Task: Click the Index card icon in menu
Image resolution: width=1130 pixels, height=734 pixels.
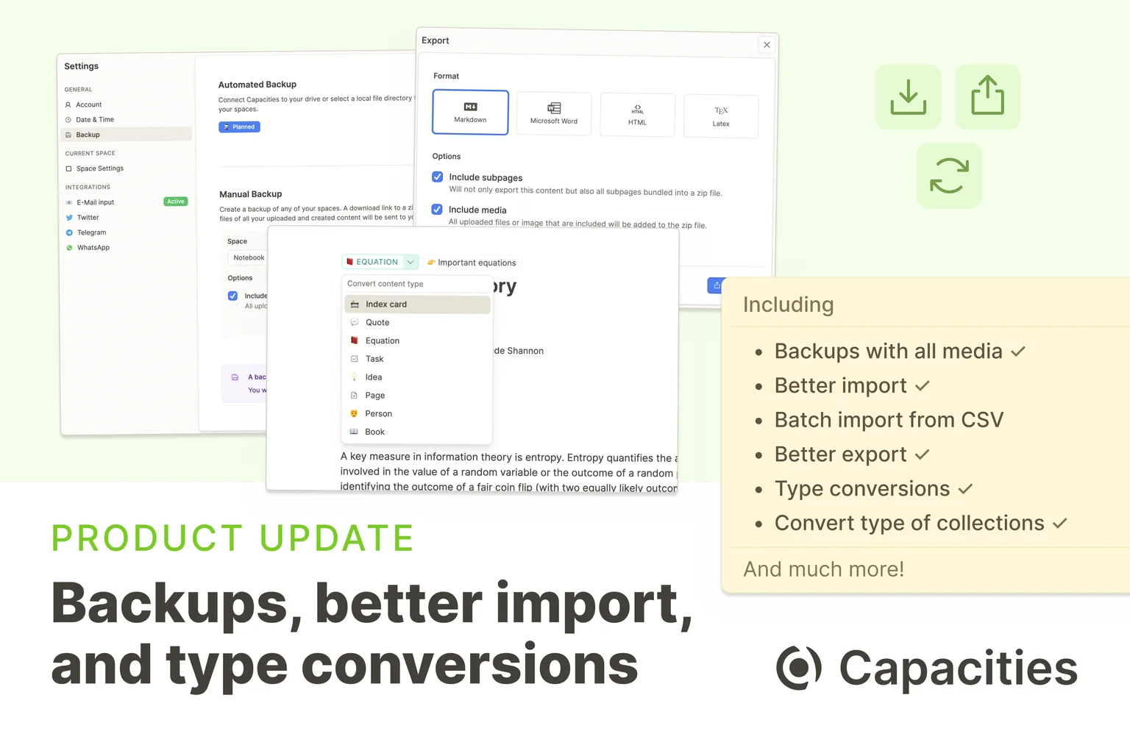Action: click(355, 304)
